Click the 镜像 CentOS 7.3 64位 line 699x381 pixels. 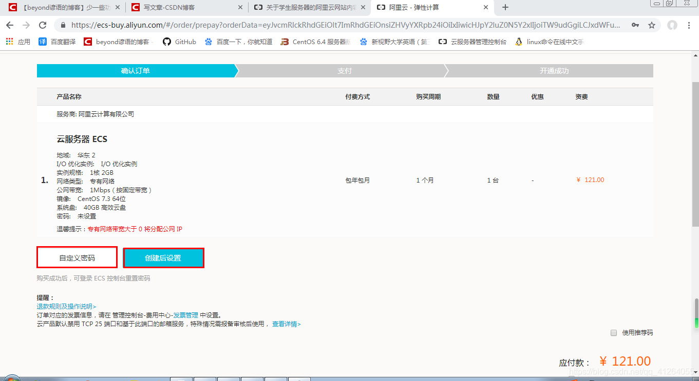click(x=91, y=198)
